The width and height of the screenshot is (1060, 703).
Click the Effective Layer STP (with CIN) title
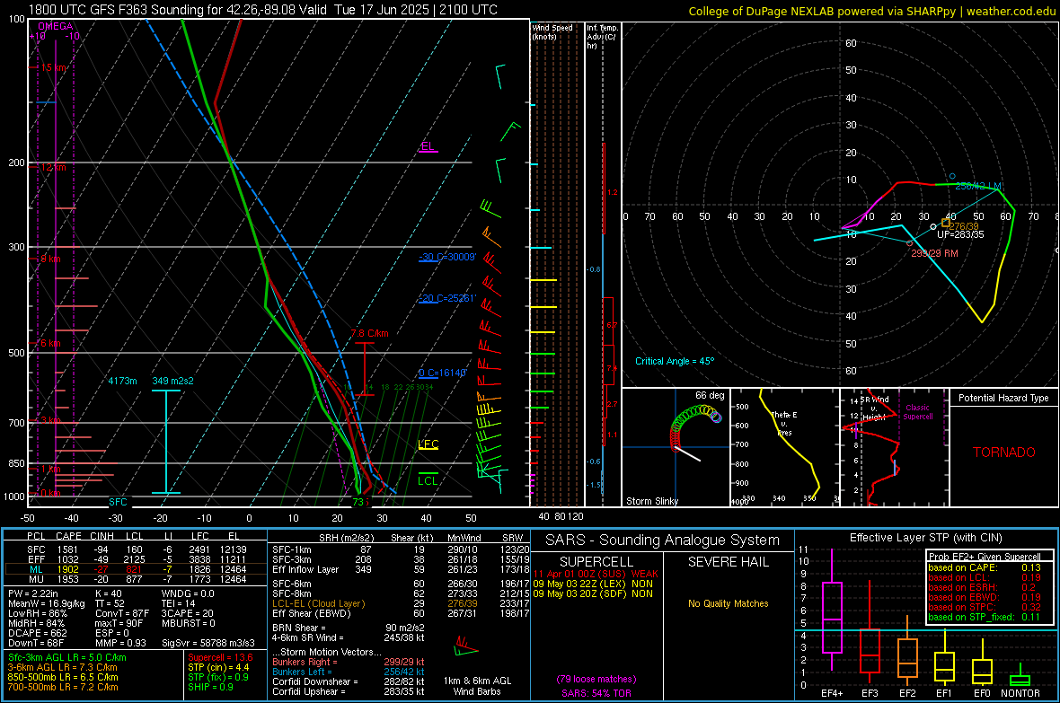(925, 538)
